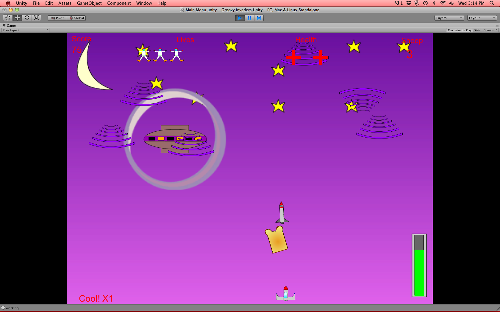The width and height of the screenshot is (500, 312).
Task: Select the Rotate tool
Action: [x=27, y=18]
